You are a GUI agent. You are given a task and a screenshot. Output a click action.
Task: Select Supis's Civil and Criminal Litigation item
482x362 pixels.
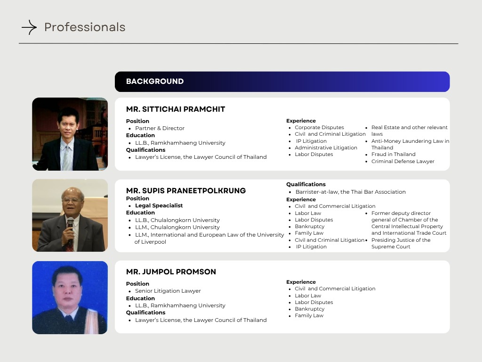point(329,240)
